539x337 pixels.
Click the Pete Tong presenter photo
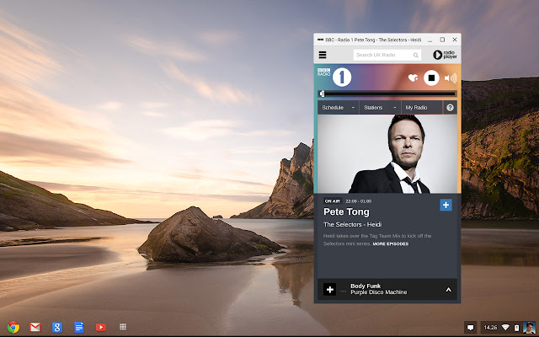(x=387, y=153)
